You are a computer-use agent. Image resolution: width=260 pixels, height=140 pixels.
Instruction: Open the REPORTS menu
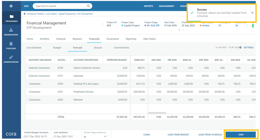[x=148, y=6]
